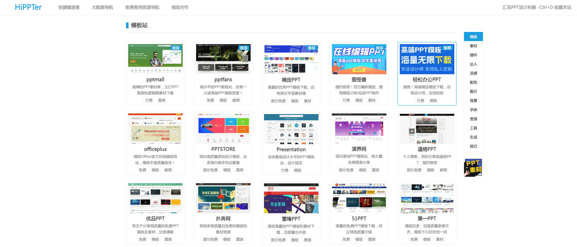Viewport: 577px width, 247px height.
Task: Click the 图怪兽 title link
Action: (359, 79)
